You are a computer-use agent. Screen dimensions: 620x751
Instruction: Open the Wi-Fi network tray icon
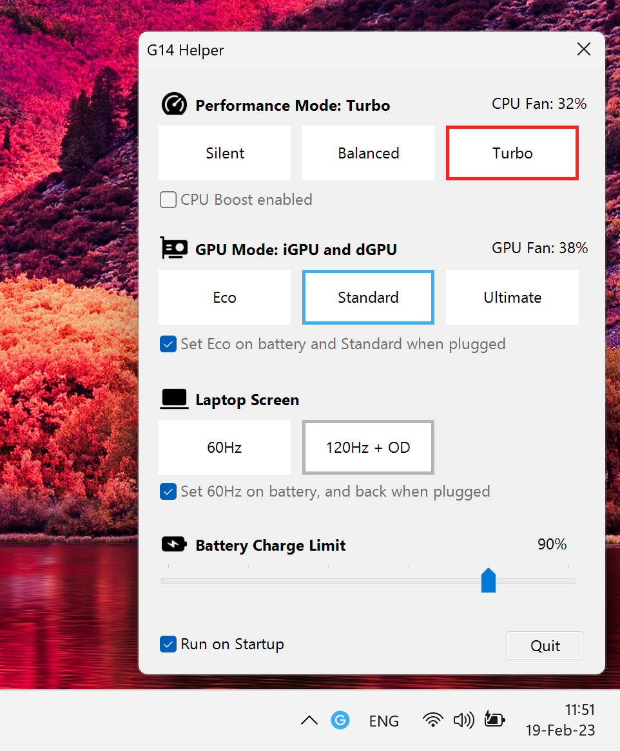(x=432, y=720)
